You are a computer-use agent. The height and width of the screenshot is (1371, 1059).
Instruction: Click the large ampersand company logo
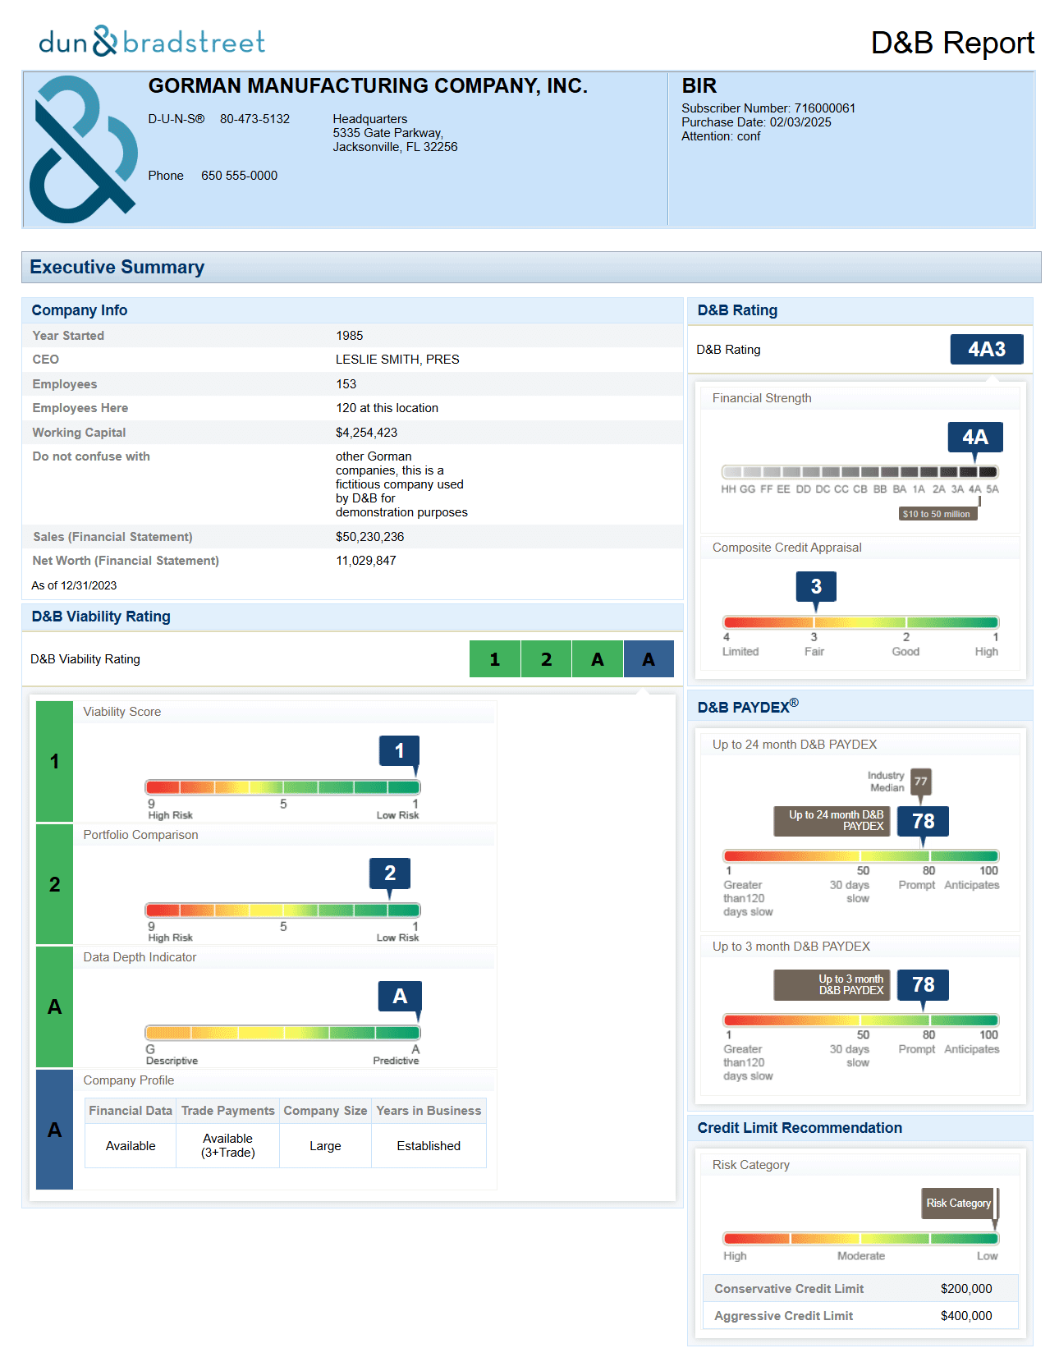click(83, 149)
